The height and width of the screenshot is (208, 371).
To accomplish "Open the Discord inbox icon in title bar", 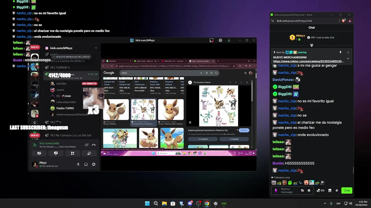I will point(212,40).
